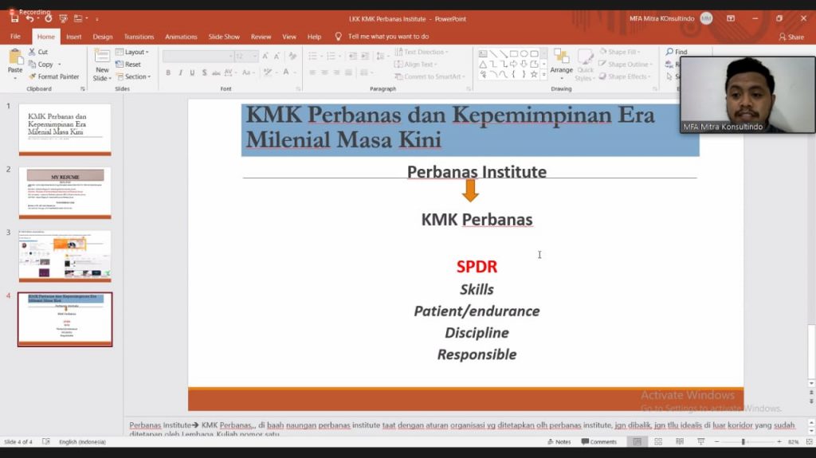The width and height of the screenshot is (816, 458).
Task: Switch to the Design tab
Action: (x=103, y=37)
